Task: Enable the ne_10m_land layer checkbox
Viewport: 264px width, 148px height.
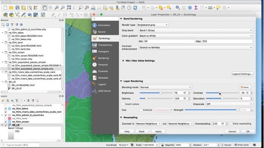Action: tap(6, 118)
